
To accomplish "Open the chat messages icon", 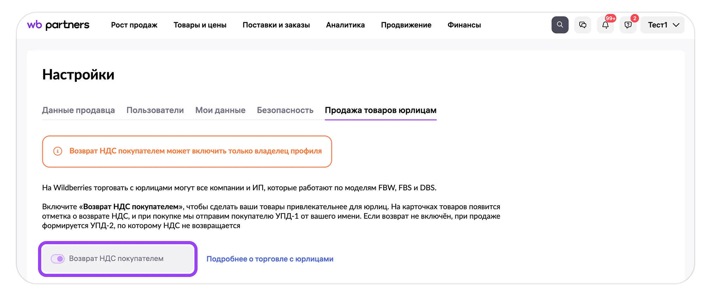I will coord(583,25).
